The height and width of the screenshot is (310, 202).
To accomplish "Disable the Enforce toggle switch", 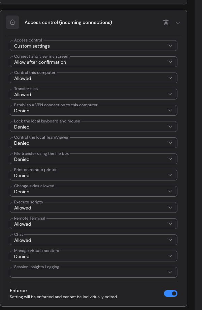I will (171, 293).
